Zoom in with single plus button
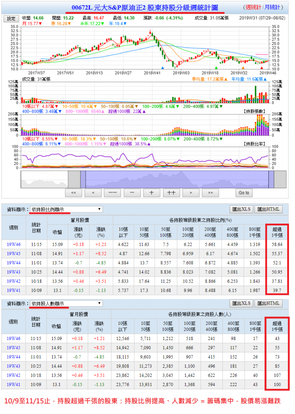 [x=152, y=193]
